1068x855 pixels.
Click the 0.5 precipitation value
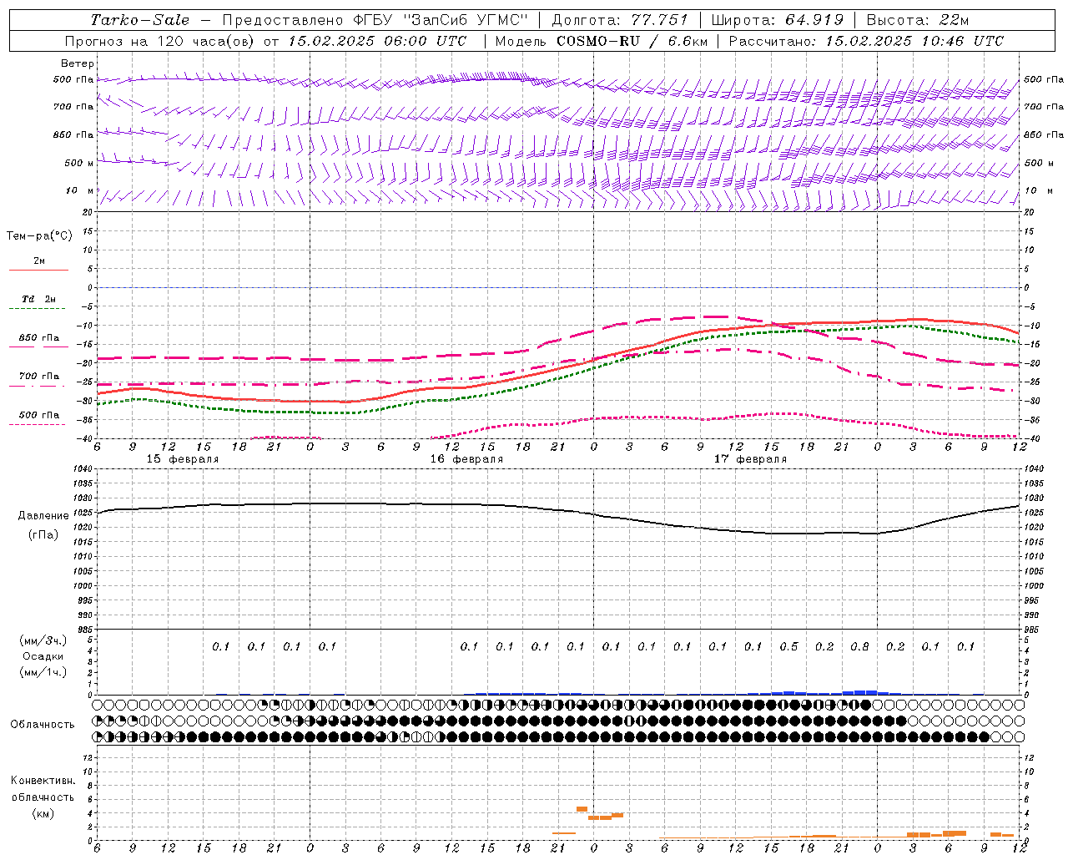pyautogui.click(x=788, y=647)
